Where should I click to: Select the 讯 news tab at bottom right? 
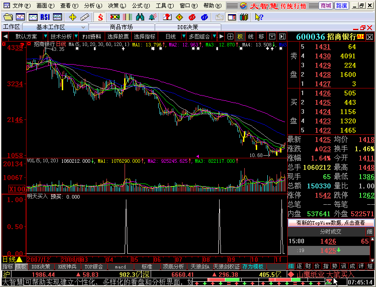point(343,266)
